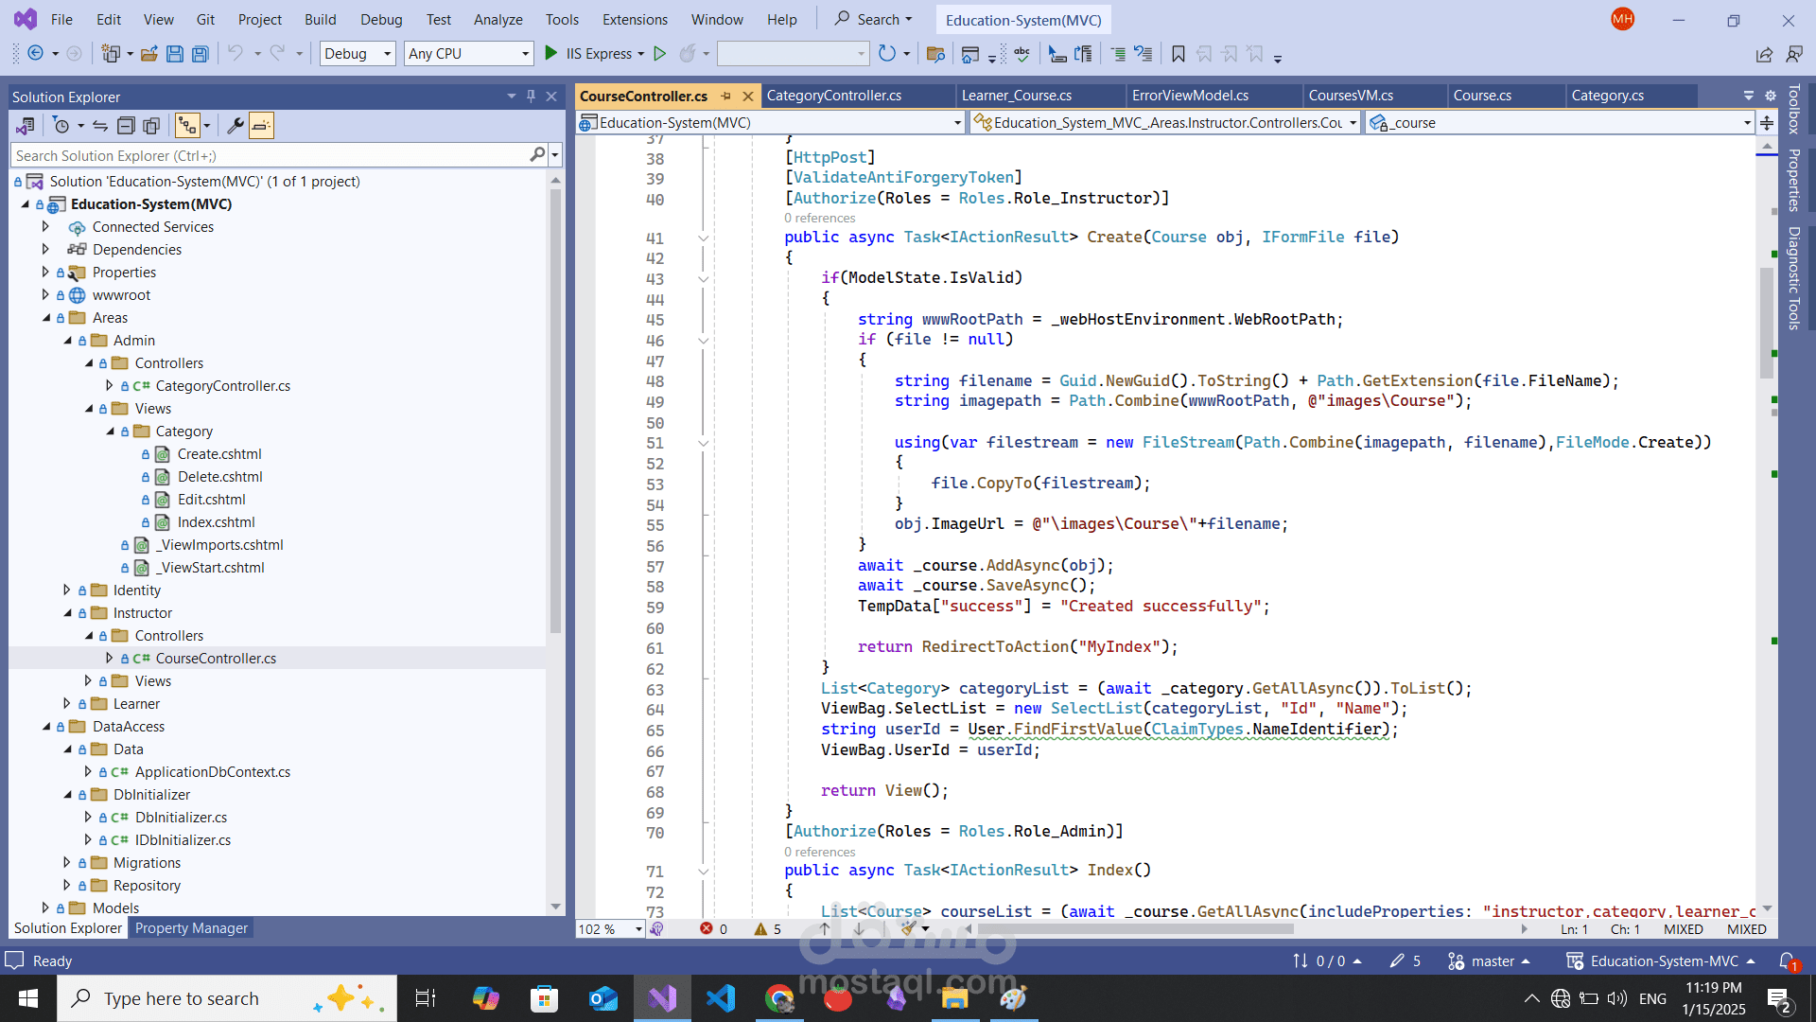Open Solution Explorer properties wrench icon
The image size is (1816, 1022).
235,126
